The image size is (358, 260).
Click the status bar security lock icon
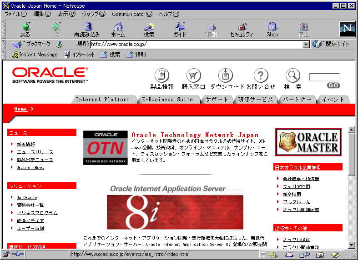pyautogui.click(x=6, y=254)
